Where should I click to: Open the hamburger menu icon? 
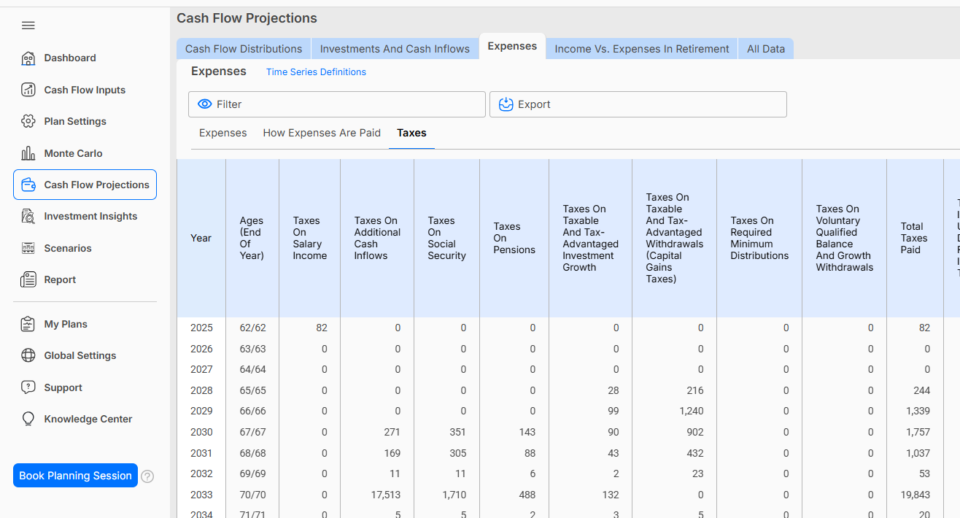28,26
